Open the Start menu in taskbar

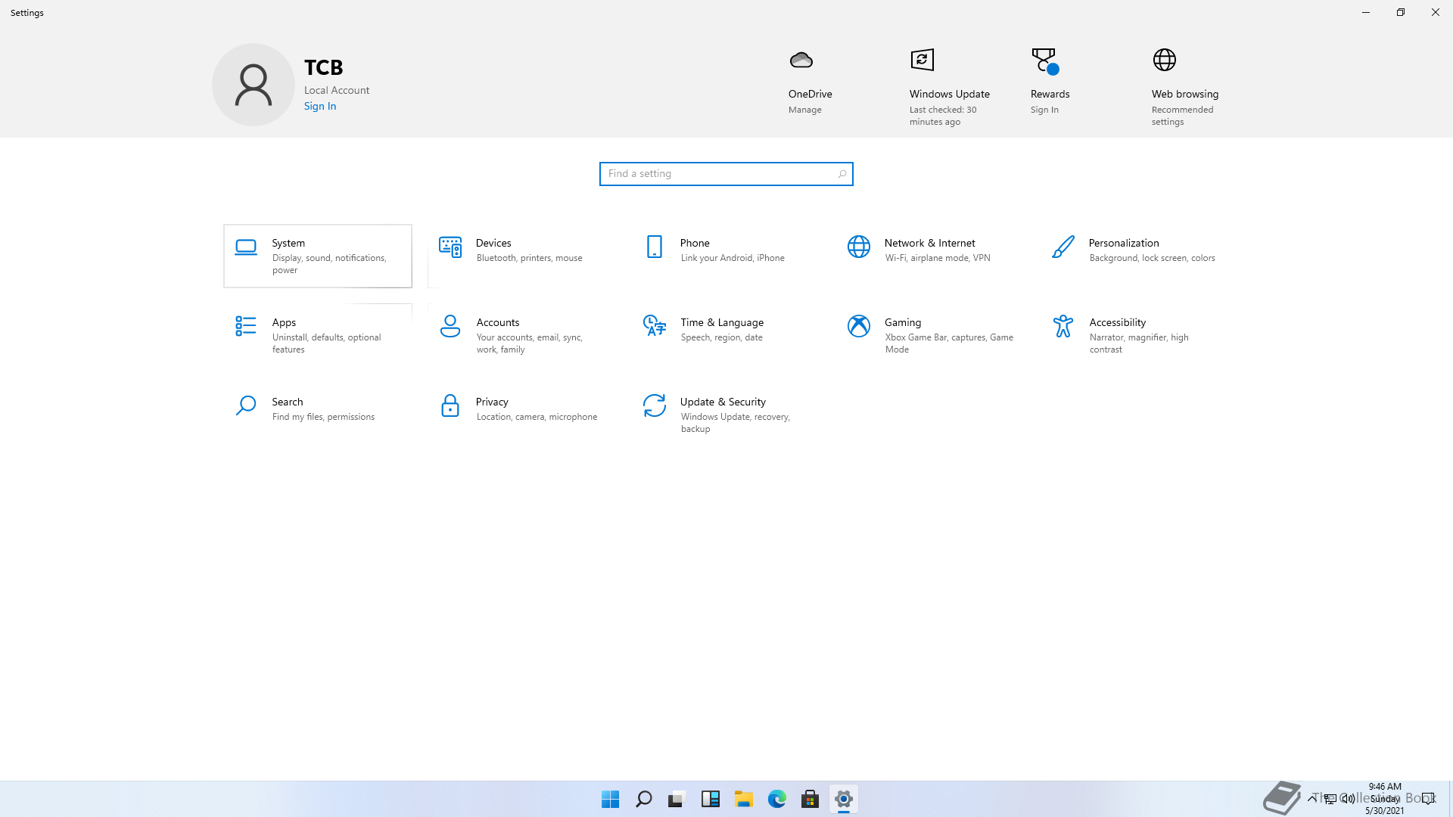610,799
